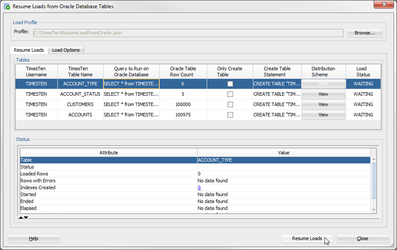
Task: Check Only Create Table for ACCOUNT_TYPE
Action: click(230, 84)
